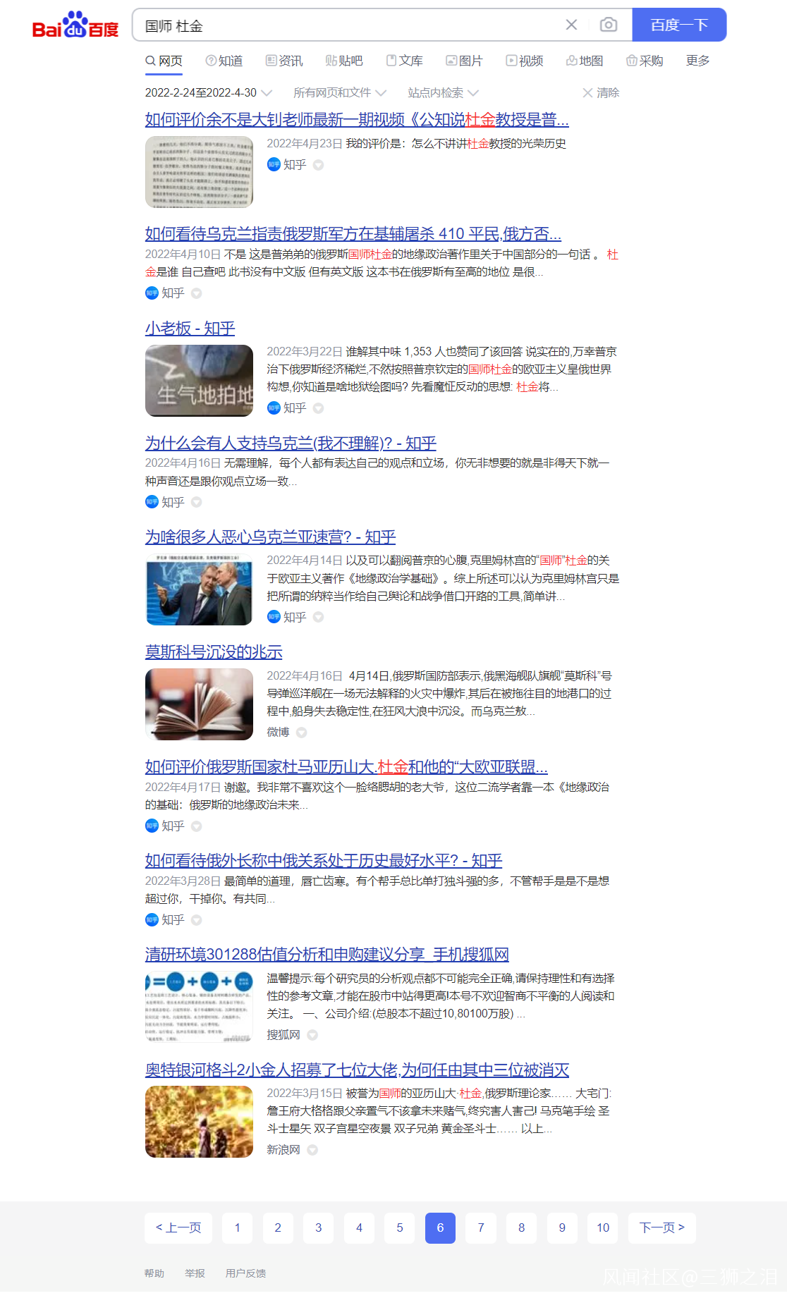Click the 知乎 source icon under 2022年3月22日 result

(274, 408)
